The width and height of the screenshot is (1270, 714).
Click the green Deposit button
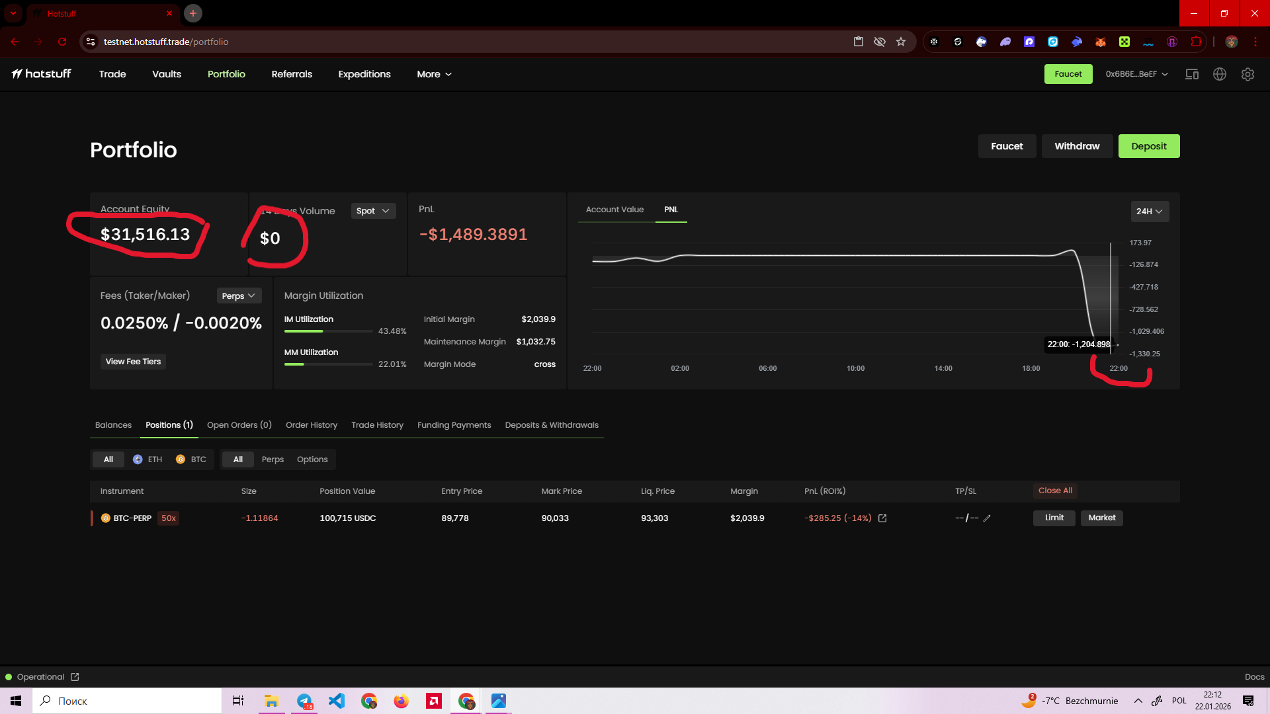pyautogui.click(x=1148, y=146)
